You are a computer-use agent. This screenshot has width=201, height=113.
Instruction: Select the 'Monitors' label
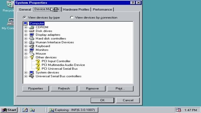click(x=42, y=50)
